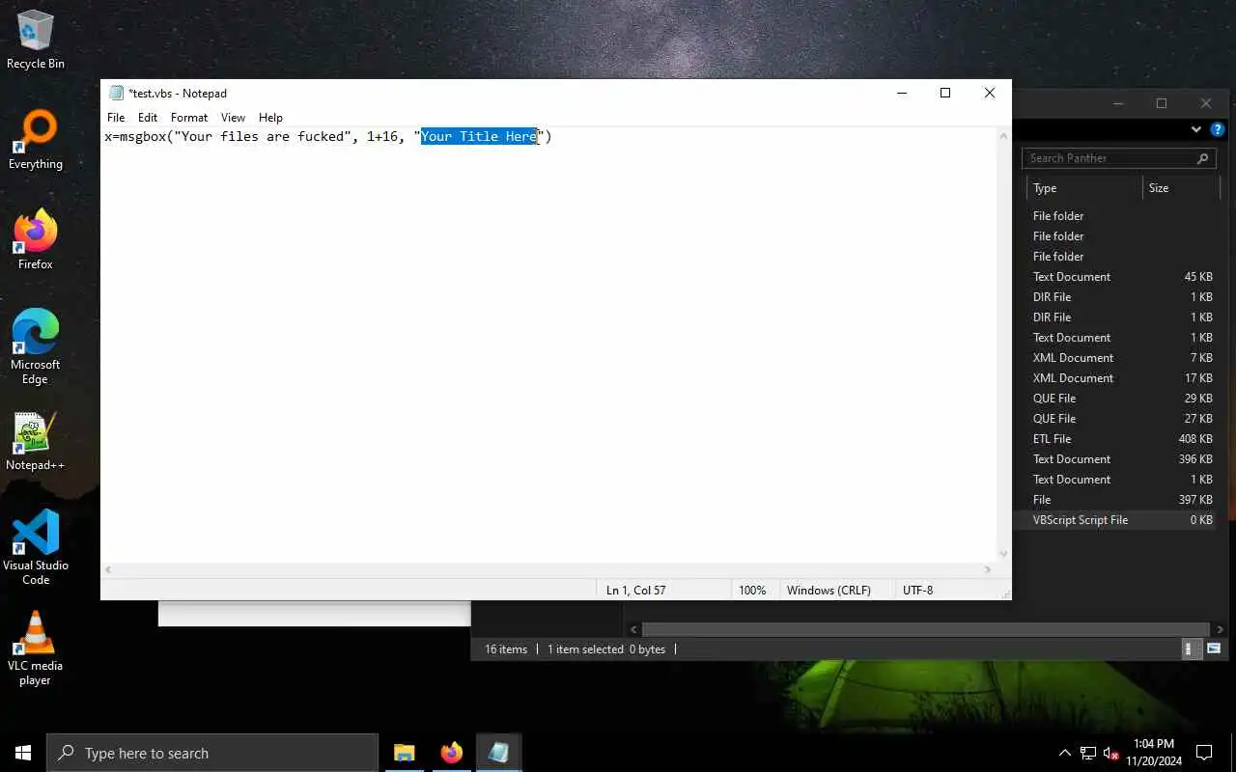
Task: Click the Notepad taskbar button
Action: (x=498, y=753)
